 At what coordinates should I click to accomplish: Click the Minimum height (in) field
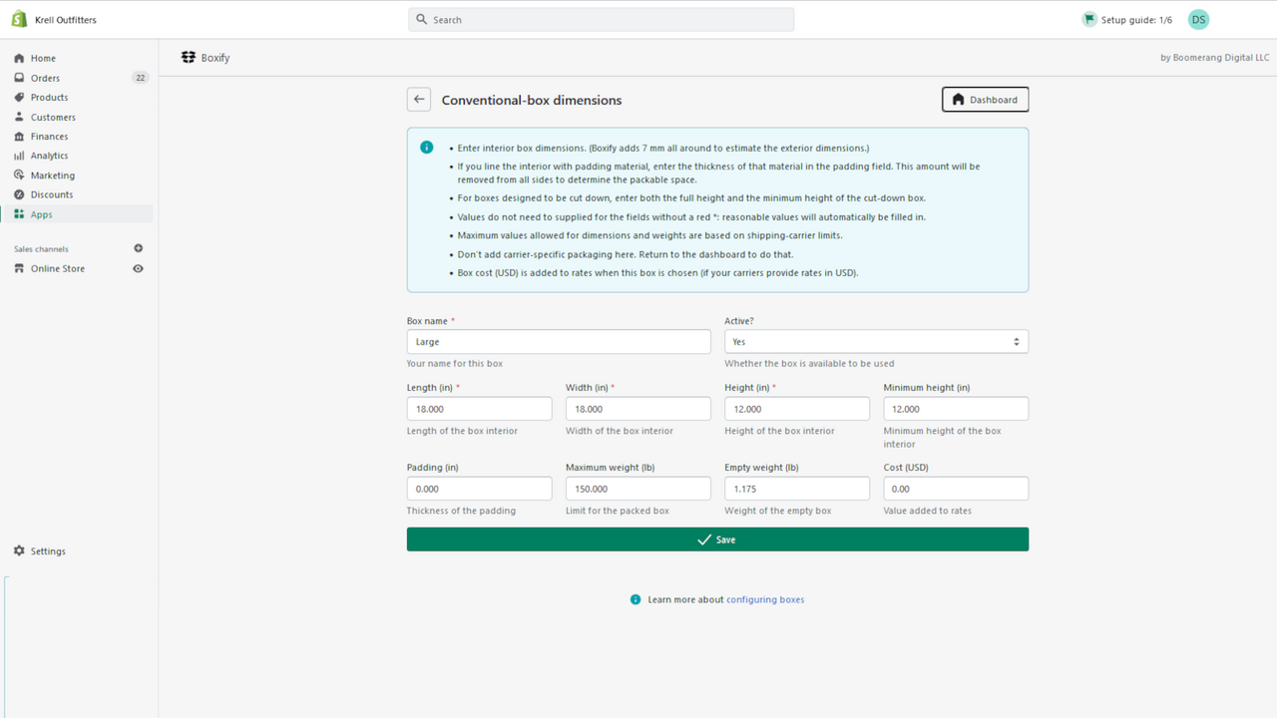(956, 409)
